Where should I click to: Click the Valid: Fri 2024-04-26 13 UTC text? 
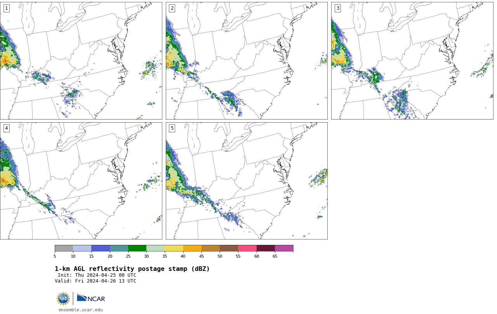[96, 281]
